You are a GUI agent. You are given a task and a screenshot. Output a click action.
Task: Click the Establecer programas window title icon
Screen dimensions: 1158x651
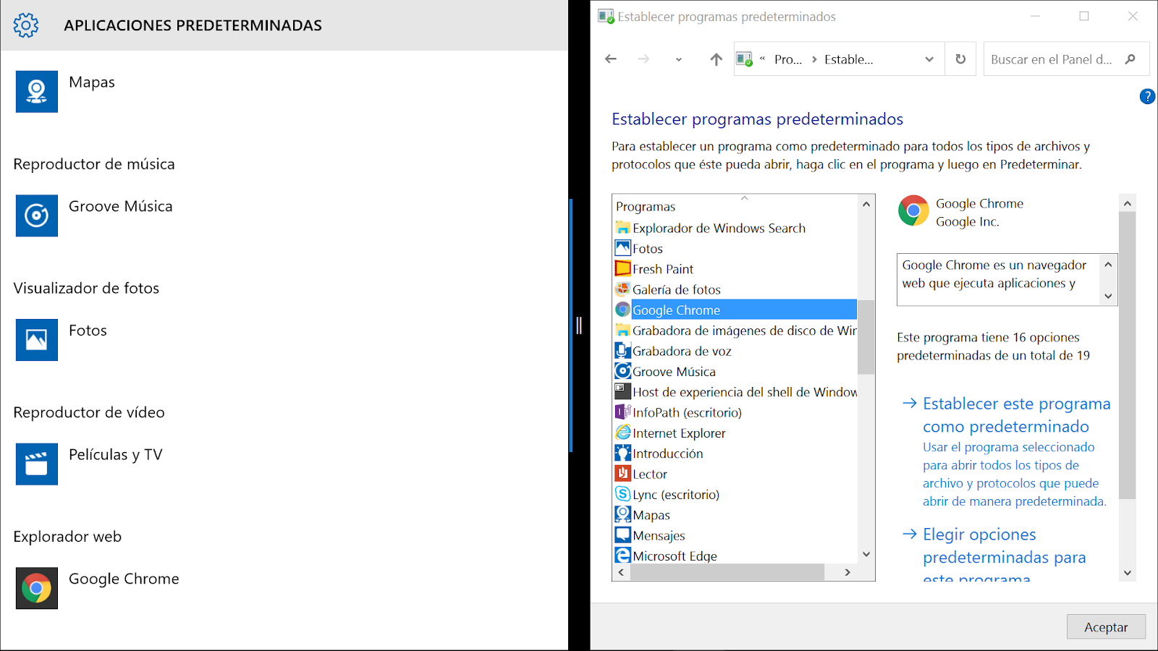606,16
